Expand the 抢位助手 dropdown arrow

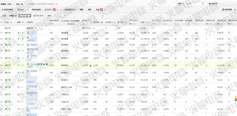(57, 10)
